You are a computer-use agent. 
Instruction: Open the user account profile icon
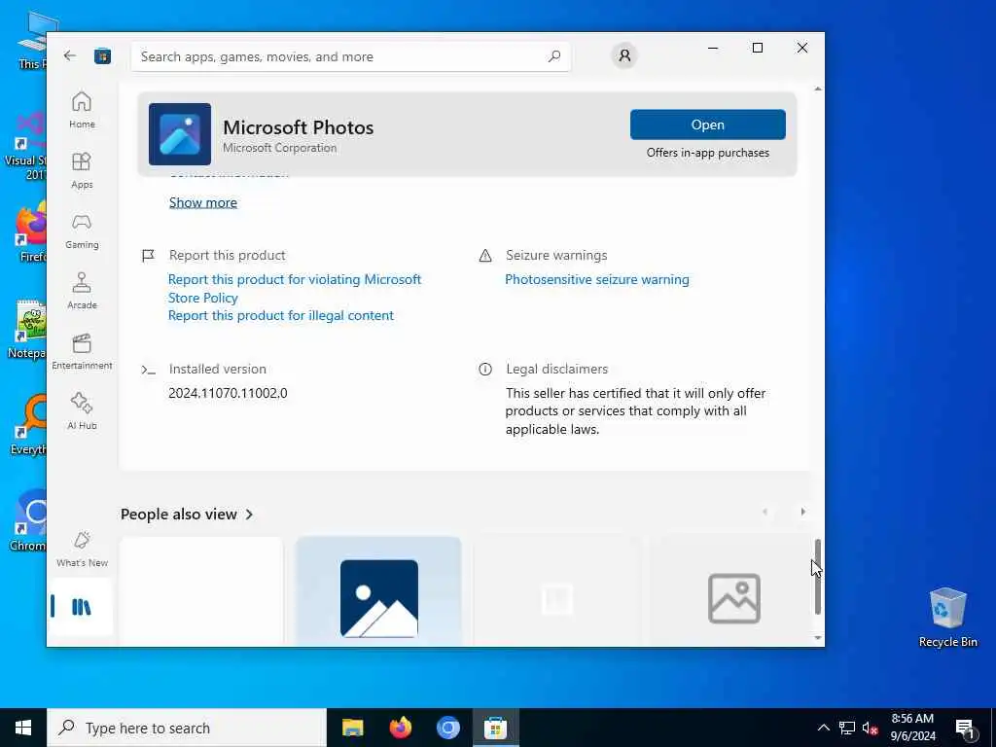[x=624, y=55]
